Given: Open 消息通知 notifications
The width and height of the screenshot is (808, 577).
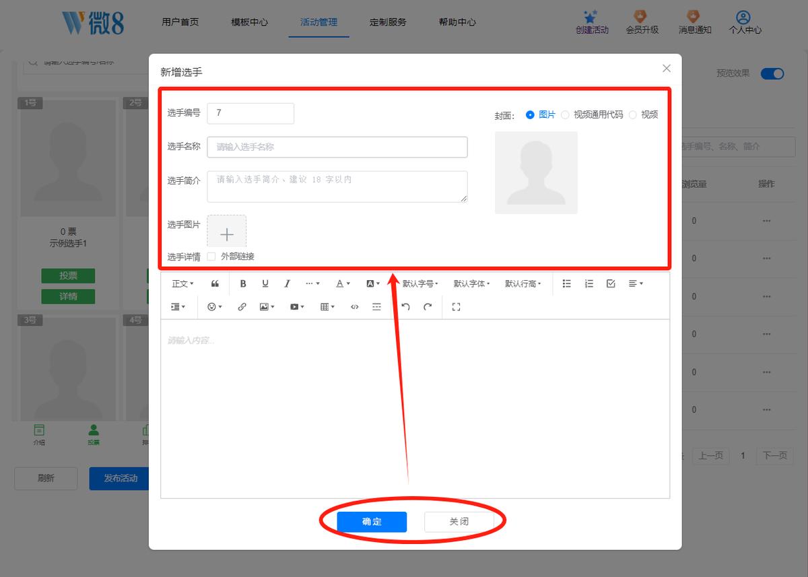Looking at the screenshot, I should point(694,22).
